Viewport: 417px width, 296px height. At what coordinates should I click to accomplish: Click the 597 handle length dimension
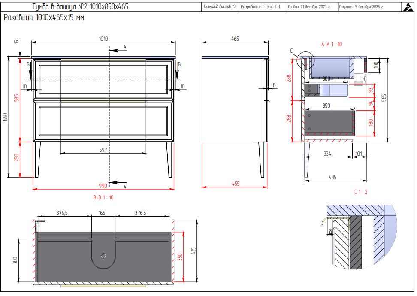[103, 150]
